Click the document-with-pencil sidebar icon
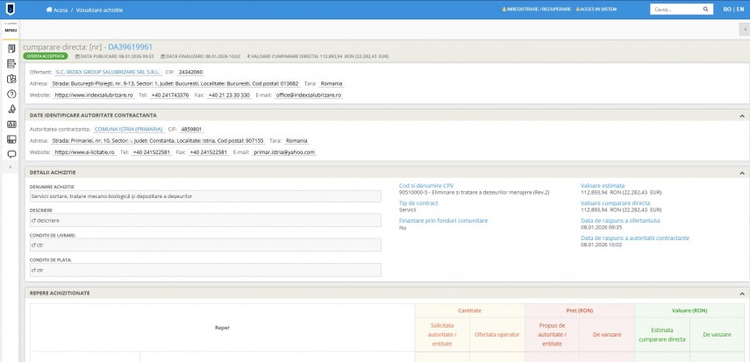This screenshot has width=750, height=362. pos(11,62)
